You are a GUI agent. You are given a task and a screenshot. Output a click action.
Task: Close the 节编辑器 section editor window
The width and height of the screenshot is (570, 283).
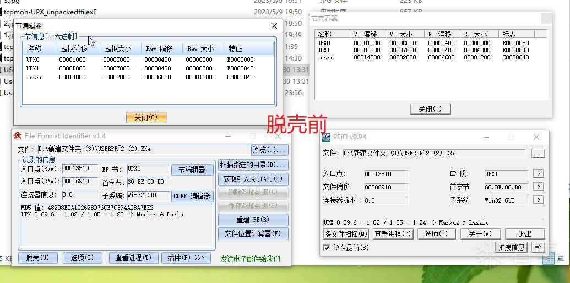pos(274,26)
